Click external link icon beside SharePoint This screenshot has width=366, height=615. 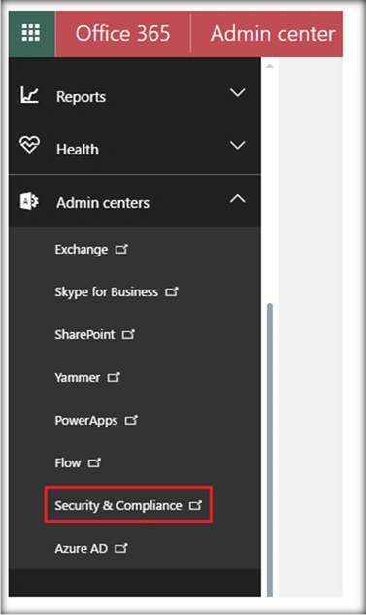128,334
